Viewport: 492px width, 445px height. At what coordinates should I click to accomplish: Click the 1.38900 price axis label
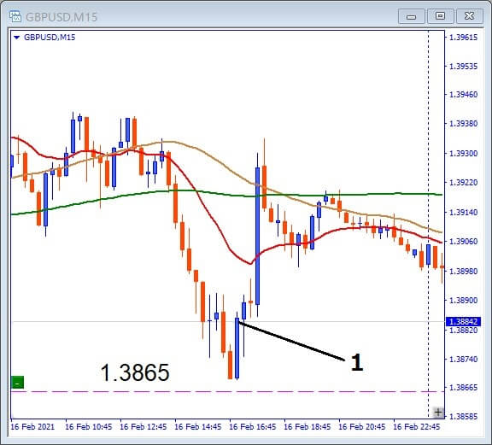[x=464, y=301]
